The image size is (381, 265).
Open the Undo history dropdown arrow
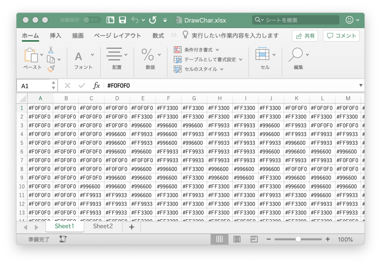pyautogui.click(x=143, y=20)
